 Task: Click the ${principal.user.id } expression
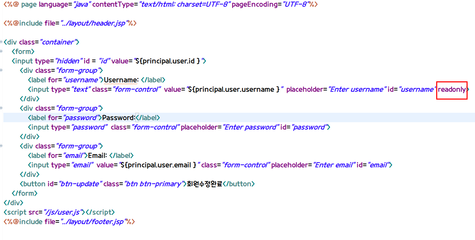click(168, 61)
